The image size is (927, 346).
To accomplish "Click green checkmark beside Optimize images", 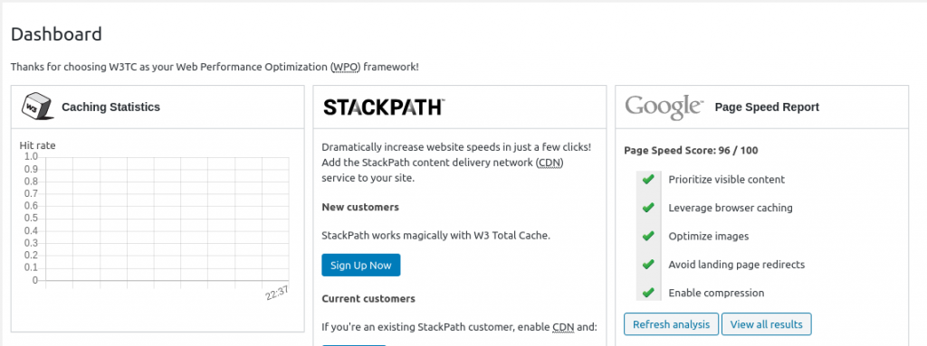I will 648,236.
